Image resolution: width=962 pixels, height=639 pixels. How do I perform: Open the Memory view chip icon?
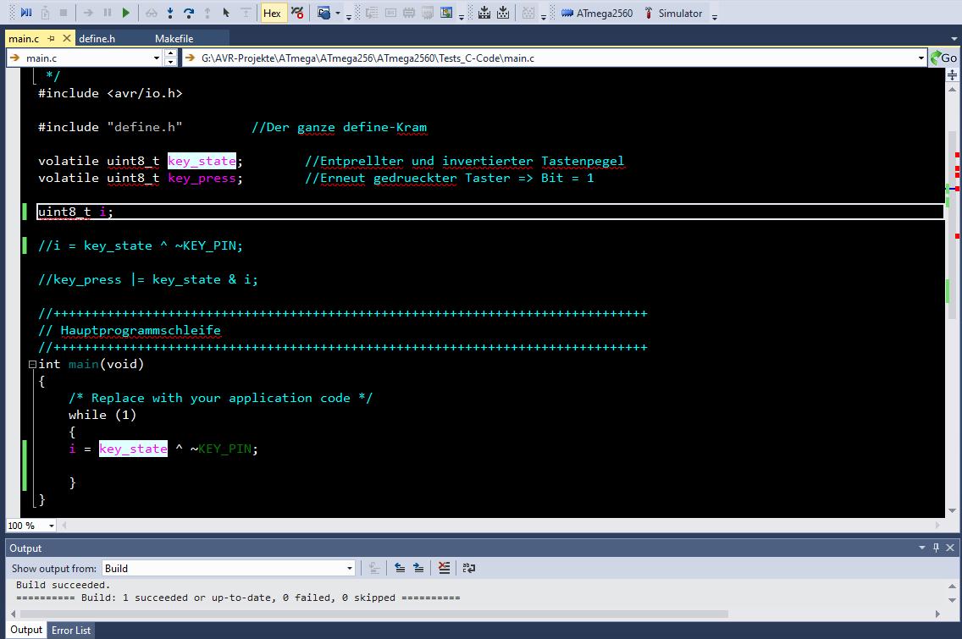[409, 12]
